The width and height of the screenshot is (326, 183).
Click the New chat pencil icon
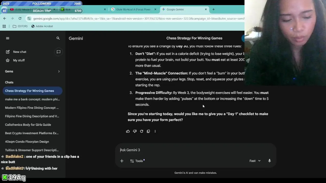click(7, 52)
